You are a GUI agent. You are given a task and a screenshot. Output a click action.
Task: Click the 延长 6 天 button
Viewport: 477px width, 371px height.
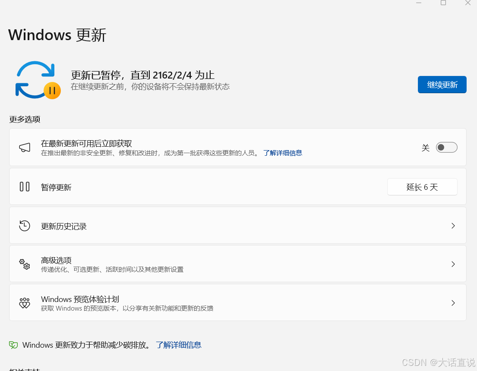[x=422, y=187]
